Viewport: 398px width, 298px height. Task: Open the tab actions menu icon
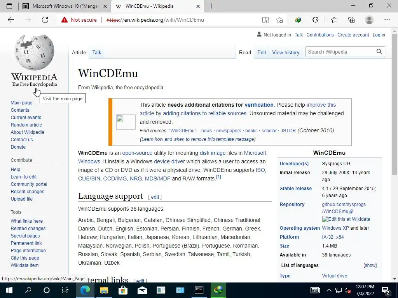(x=9, y=6)
